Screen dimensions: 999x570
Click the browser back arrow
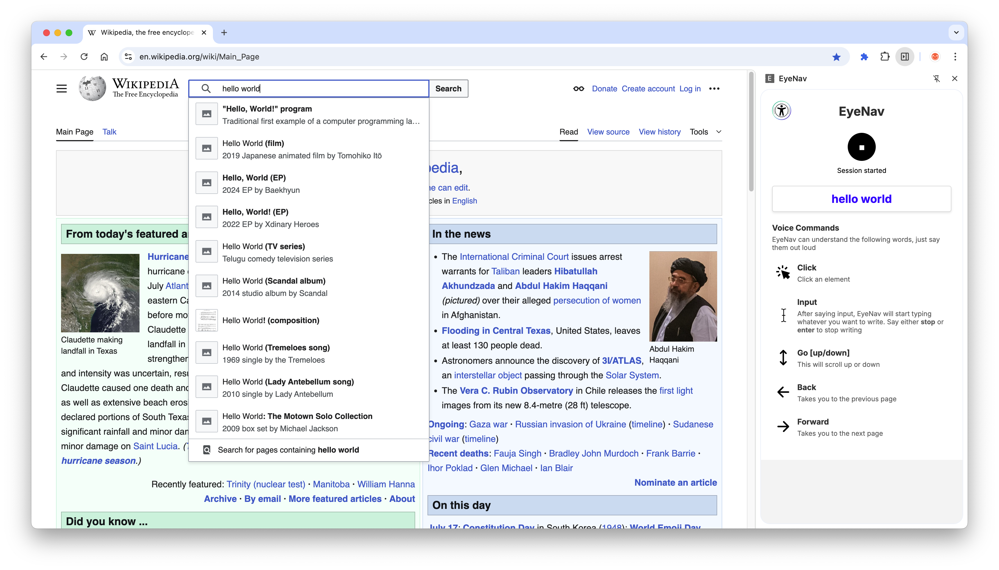coord(44,57)
